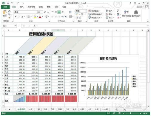Screen dimensions: 151x116
Task: Click the AutoSum sigma icon
Action: tap(118, 11)
